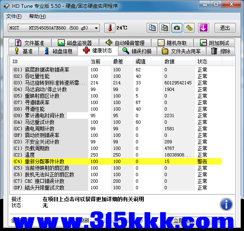
Task: Select row (C1) 负载周期数
Action: pos(117,148)
